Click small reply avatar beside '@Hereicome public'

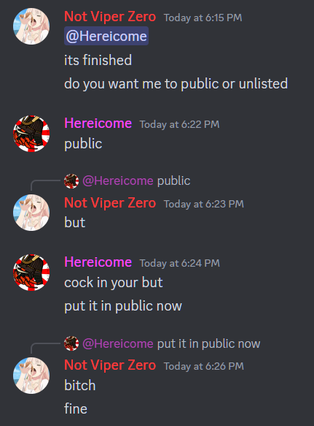(x=71, y=181)
